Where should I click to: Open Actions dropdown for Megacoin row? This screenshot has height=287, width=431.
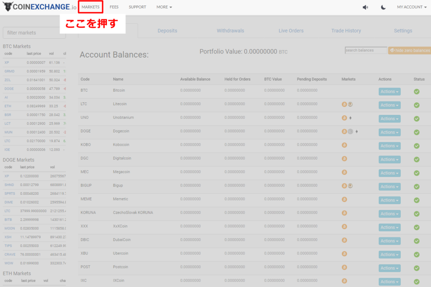(x=389, y=173)
